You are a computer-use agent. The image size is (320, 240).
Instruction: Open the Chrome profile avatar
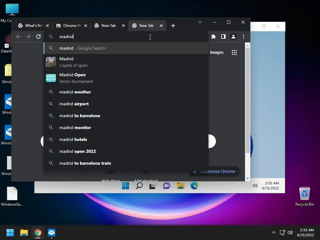(x=233, y=37)
